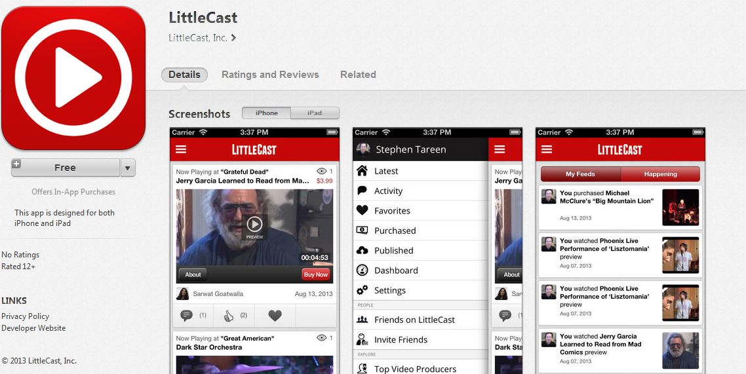Click Activity speech bubble icon
This screenshot has height=374, width=746.
362,191
